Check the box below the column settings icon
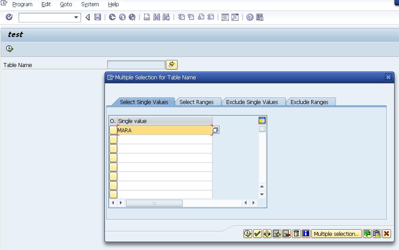Screen dimensions: 399x250 [x=262, y=129]
